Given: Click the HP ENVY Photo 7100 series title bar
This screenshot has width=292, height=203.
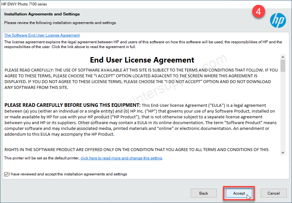Looking at the screenshot, I should 26,4.
